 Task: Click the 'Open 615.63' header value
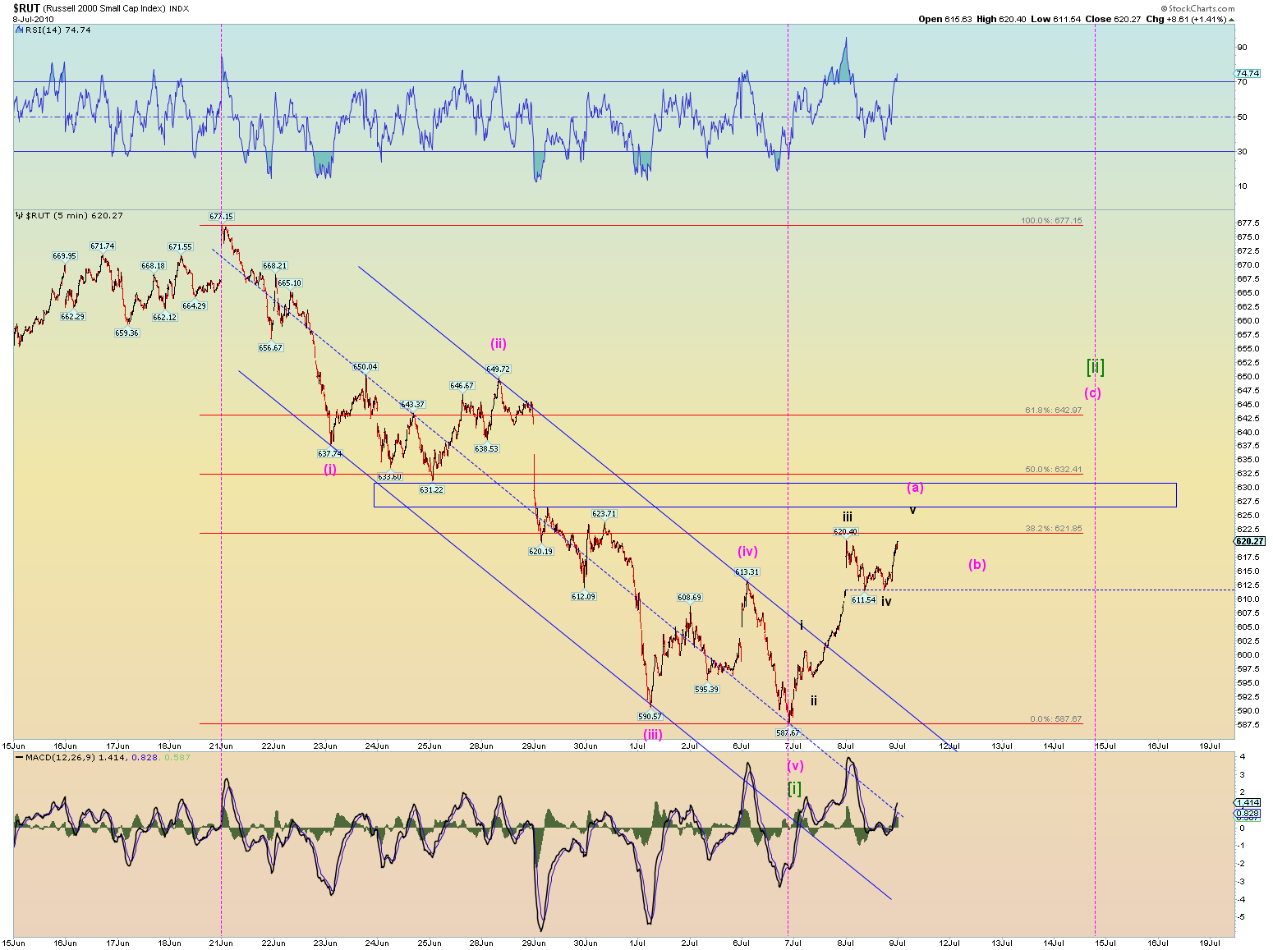pos(945,19)
